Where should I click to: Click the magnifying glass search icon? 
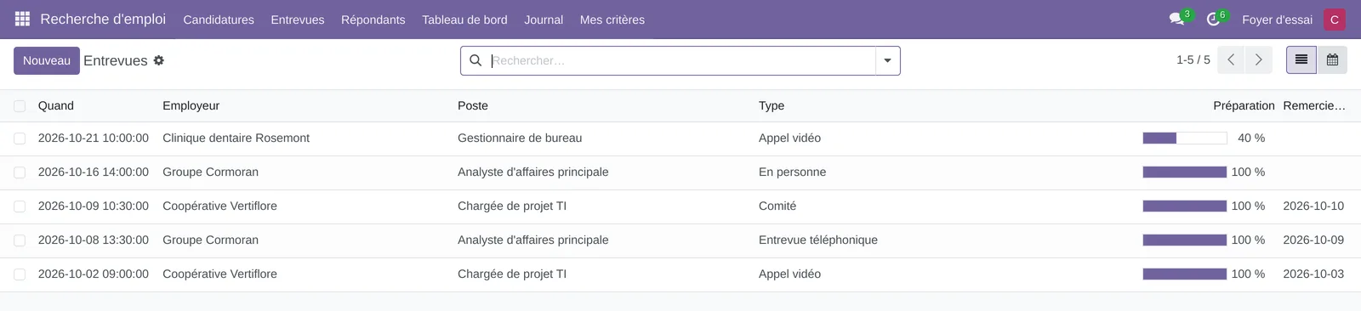(475, 60)
